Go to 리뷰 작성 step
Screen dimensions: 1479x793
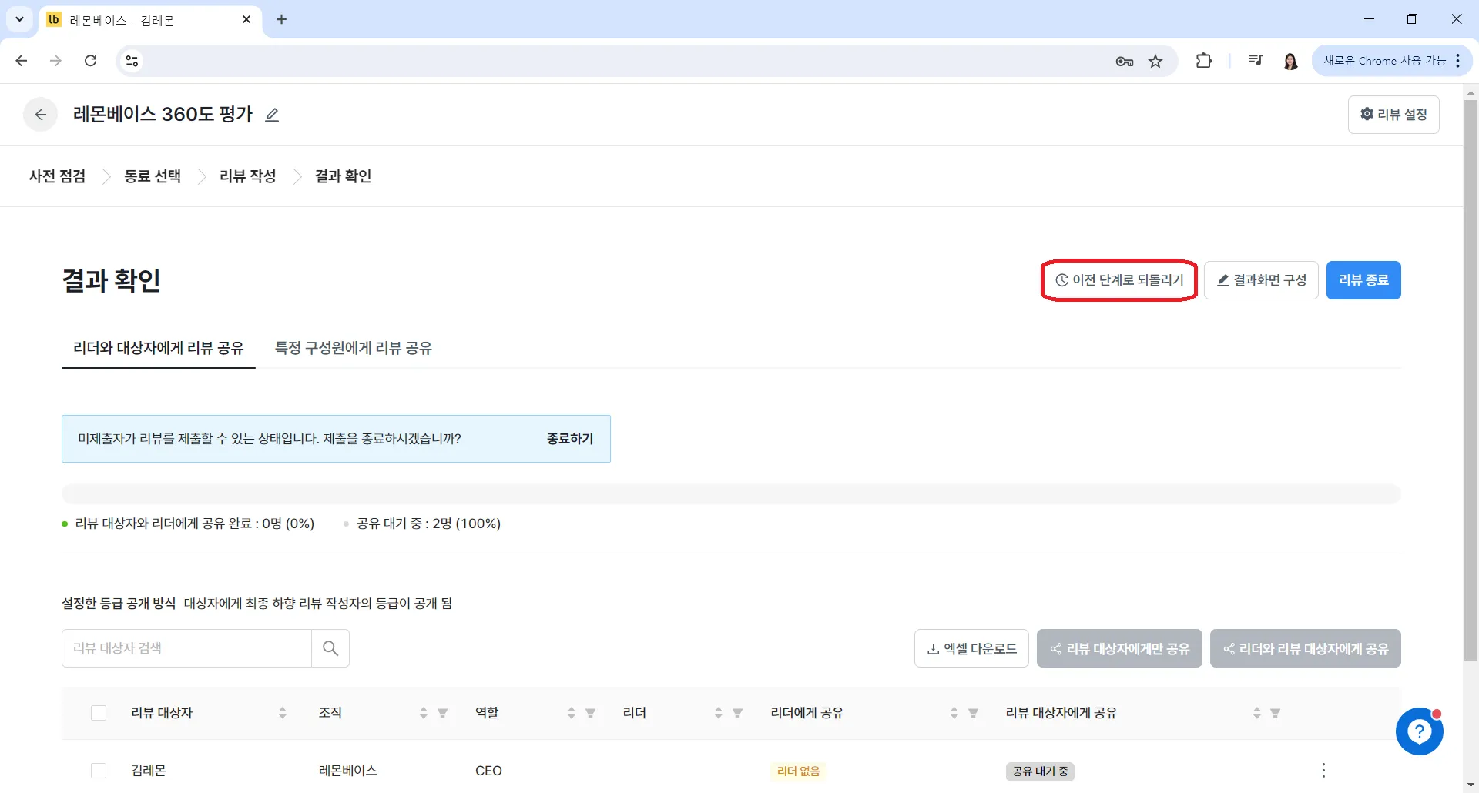tap(247, 176)
